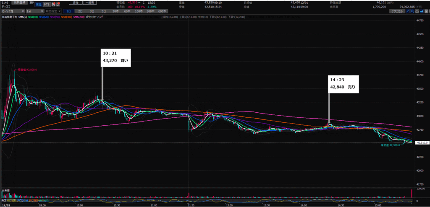
Task: Toggle the PTS market button
Action: 46,4
